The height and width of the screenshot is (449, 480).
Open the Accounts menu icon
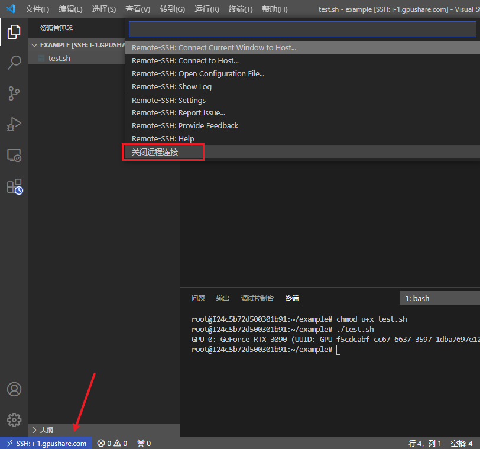14,389
